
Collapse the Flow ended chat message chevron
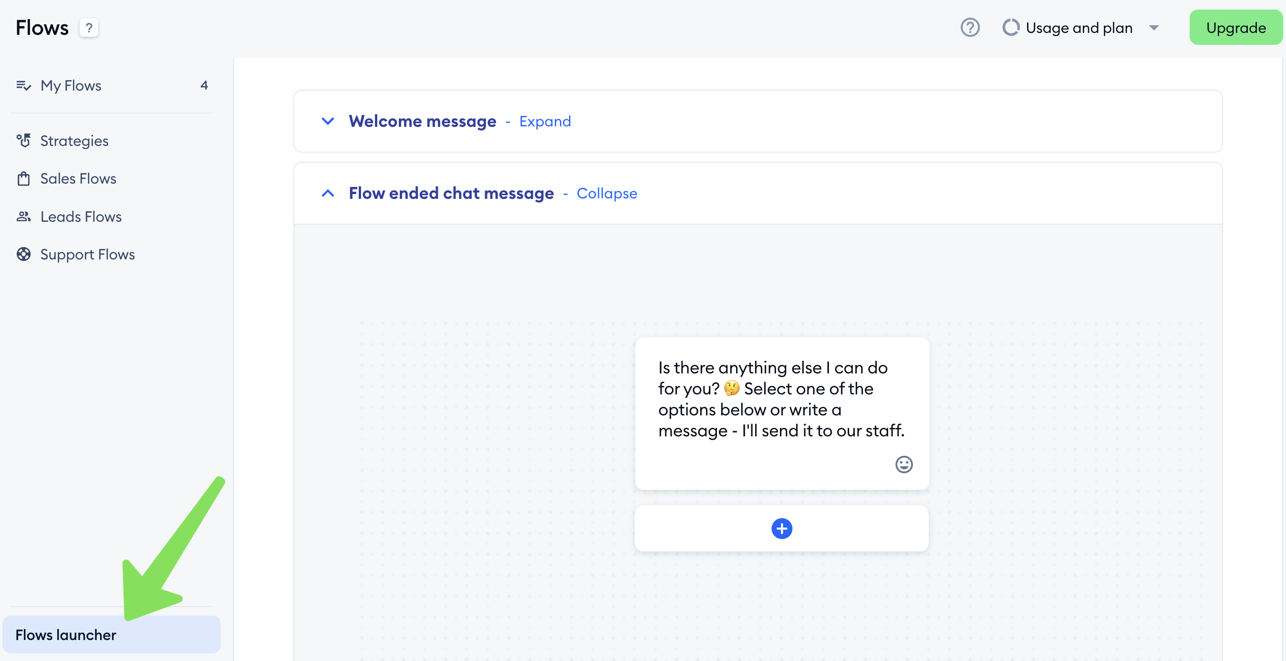click(328, 193)
